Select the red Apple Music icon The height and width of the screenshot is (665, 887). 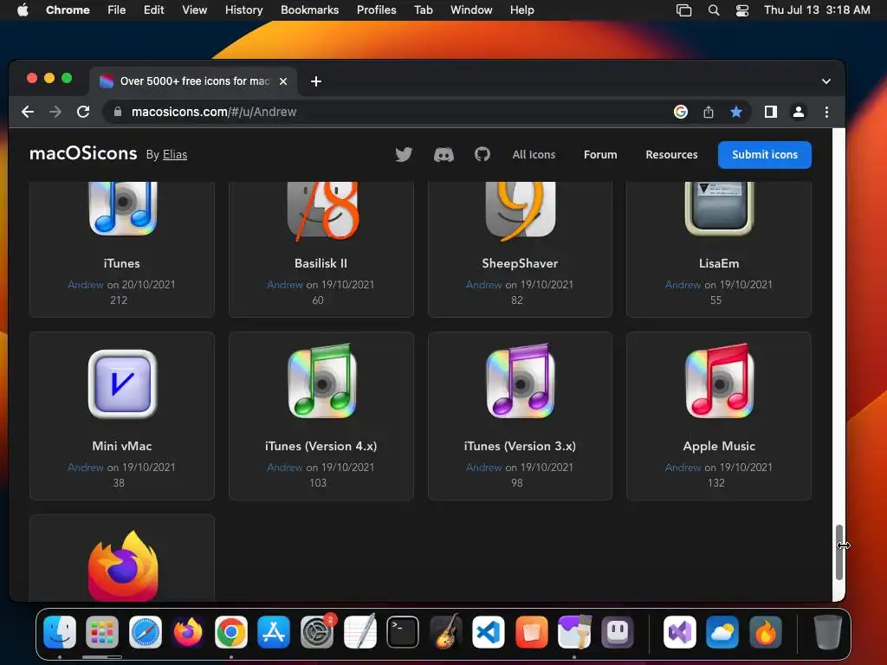tap(720, 381)
